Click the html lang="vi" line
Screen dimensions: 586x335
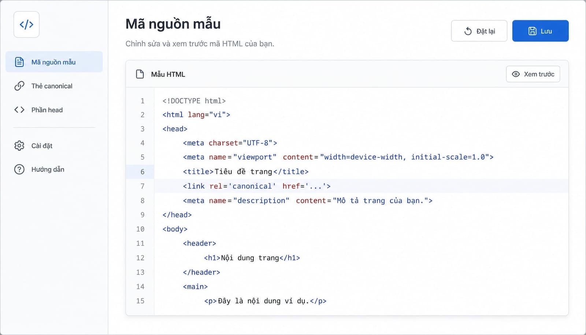196,115
